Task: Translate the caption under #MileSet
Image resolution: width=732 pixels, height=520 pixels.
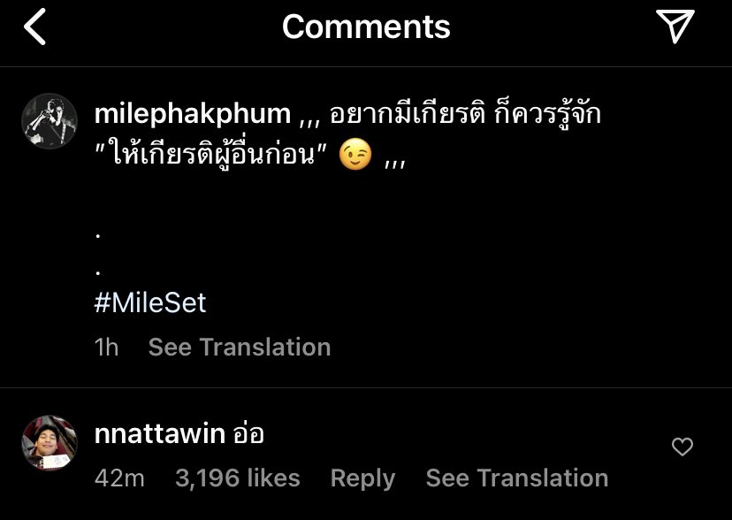Action: pyautogui.click(x=240, y=348)
